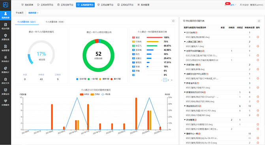The image size is (265, 145).
Task: Collapse 协同平台项目建立(2) tree group
Action: 185,51
